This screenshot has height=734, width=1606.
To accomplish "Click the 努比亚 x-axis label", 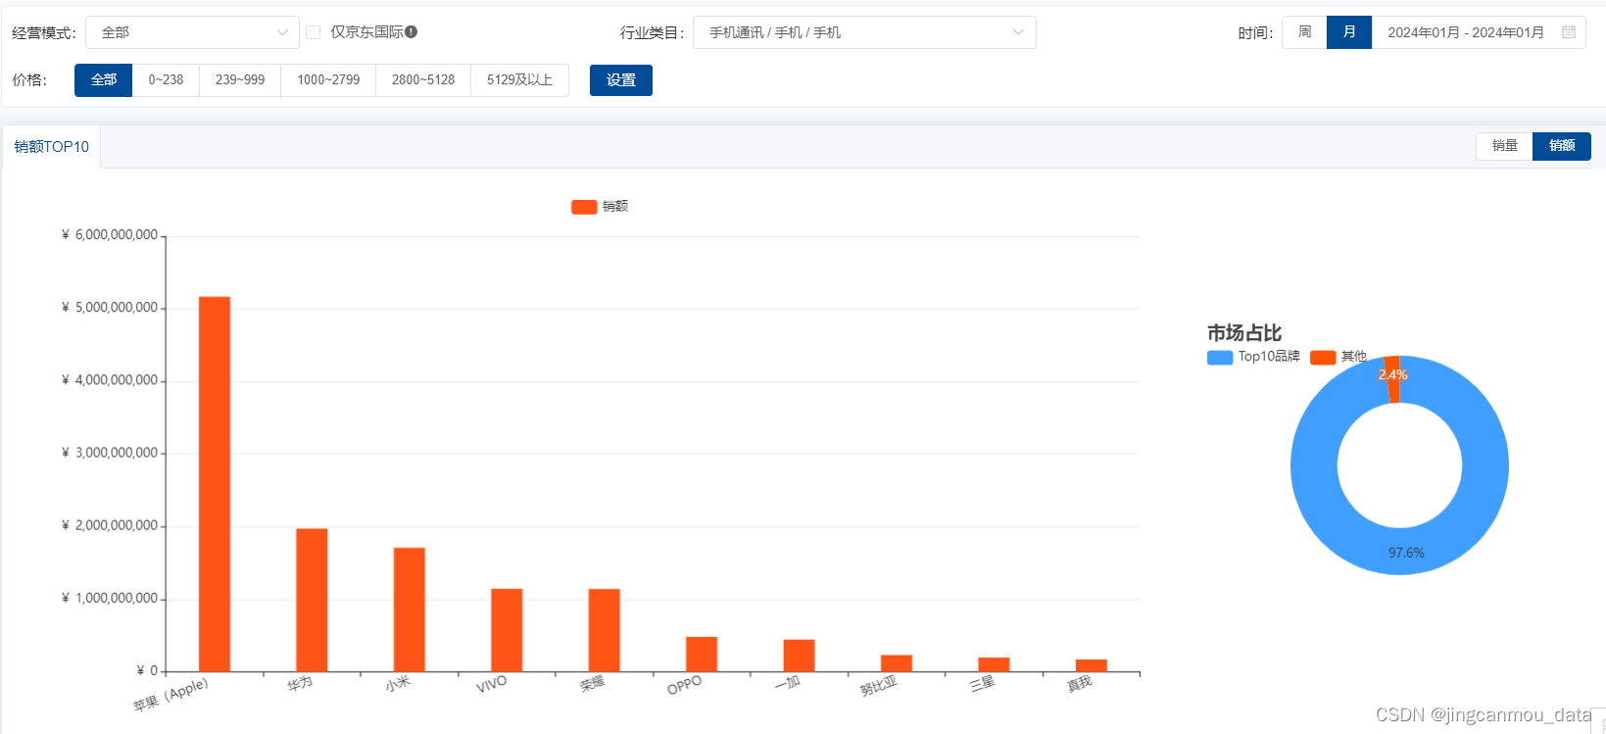I will click(x=879, y=686).
